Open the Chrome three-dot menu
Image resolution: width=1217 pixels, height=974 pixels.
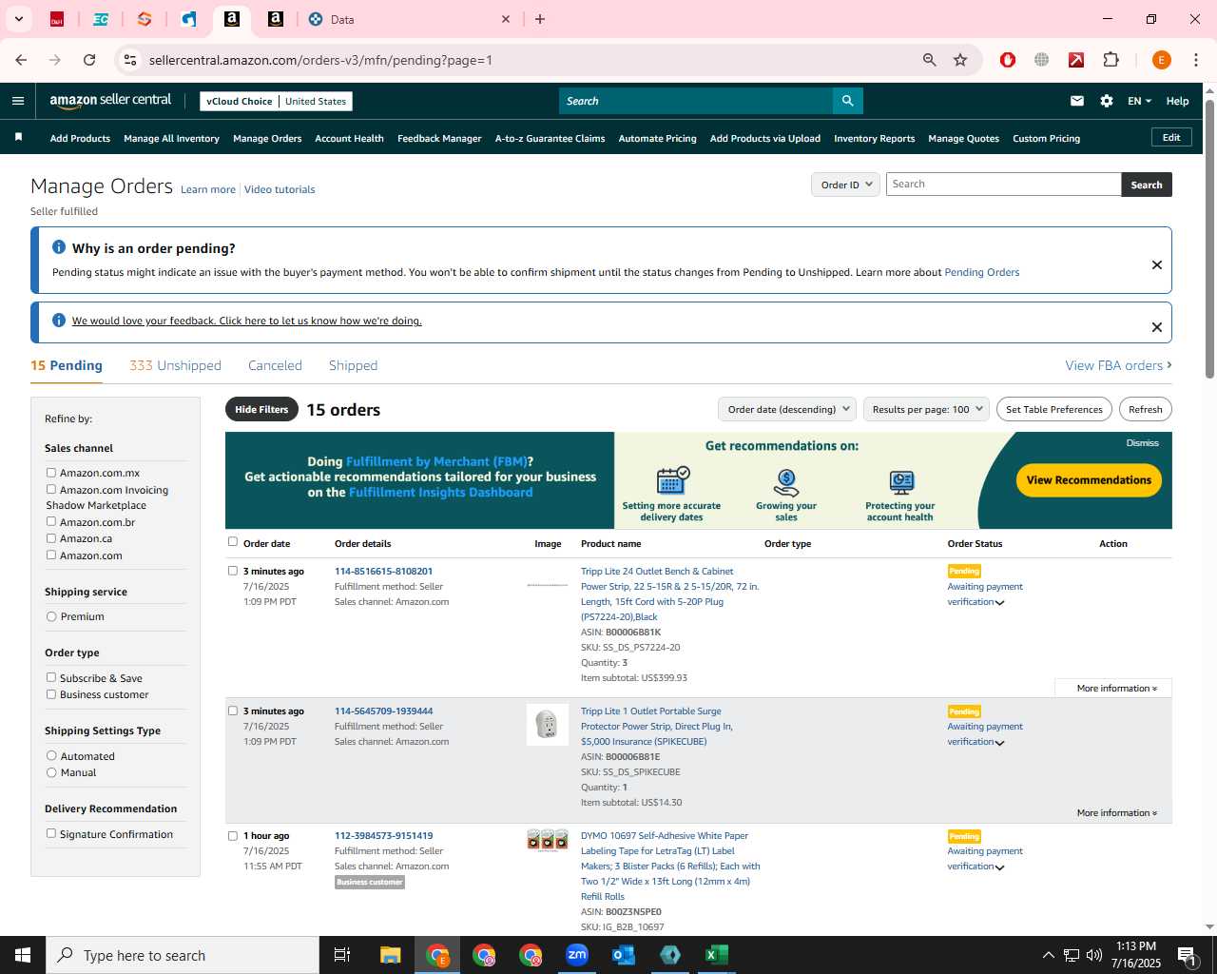1196,60
